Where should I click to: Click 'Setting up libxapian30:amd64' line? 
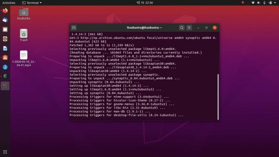tap(109, 86)
